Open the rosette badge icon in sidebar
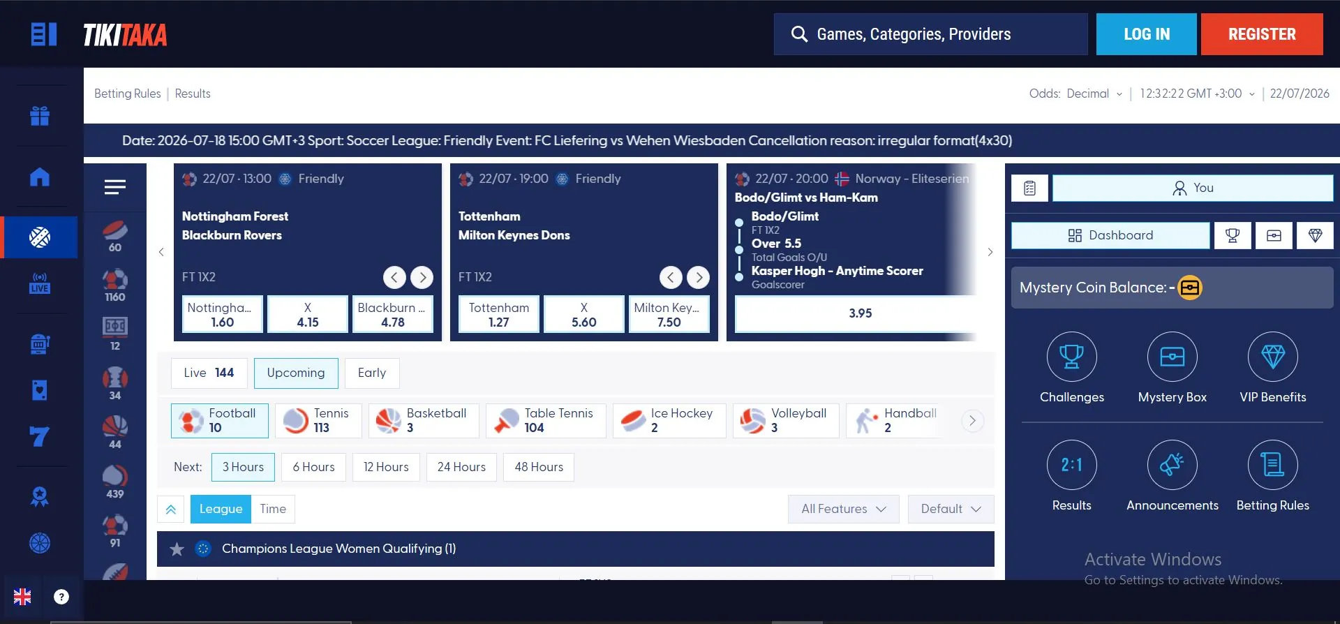This screenshot has height=624, width=1340. [x=40, y=496]
